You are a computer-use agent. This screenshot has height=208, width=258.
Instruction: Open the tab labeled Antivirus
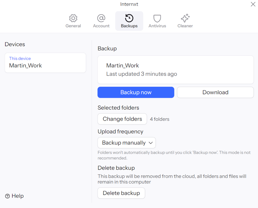coord(157,26)
